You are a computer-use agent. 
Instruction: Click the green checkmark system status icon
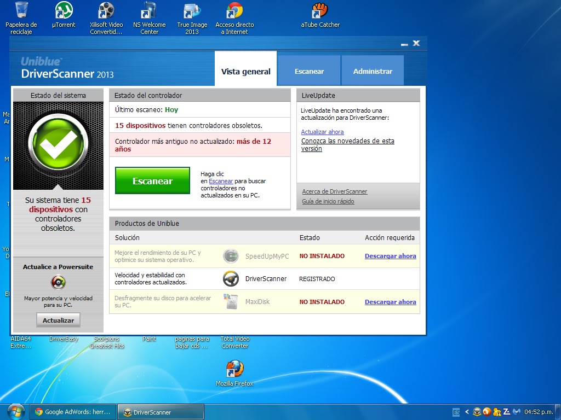click(x=58, y=143)
